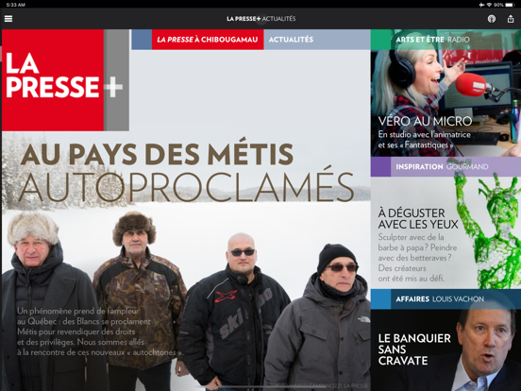Viewport: 521px width, 391px height.
Task: Open Le banquier sans cravate article
Action: [x=414, y=349]
